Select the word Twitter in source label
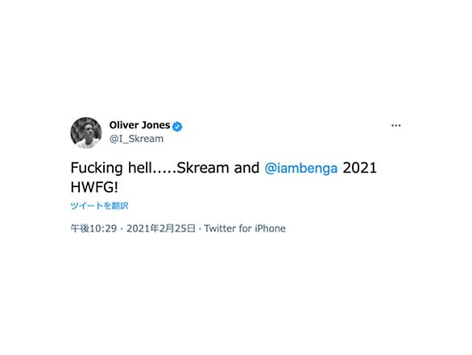This screenshot has height=355, width=472. pos(220,228)
